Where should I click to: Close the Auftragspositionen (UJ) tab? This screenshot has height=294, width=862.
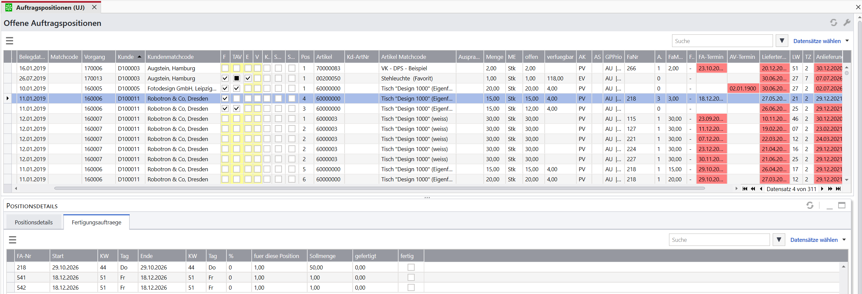pyautogui.click(x=94, y=7)
